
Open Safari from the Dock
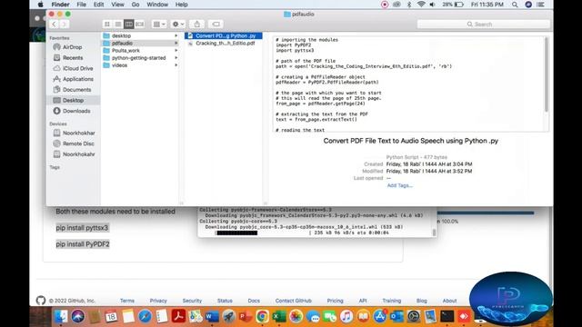[x=145, y=316]
